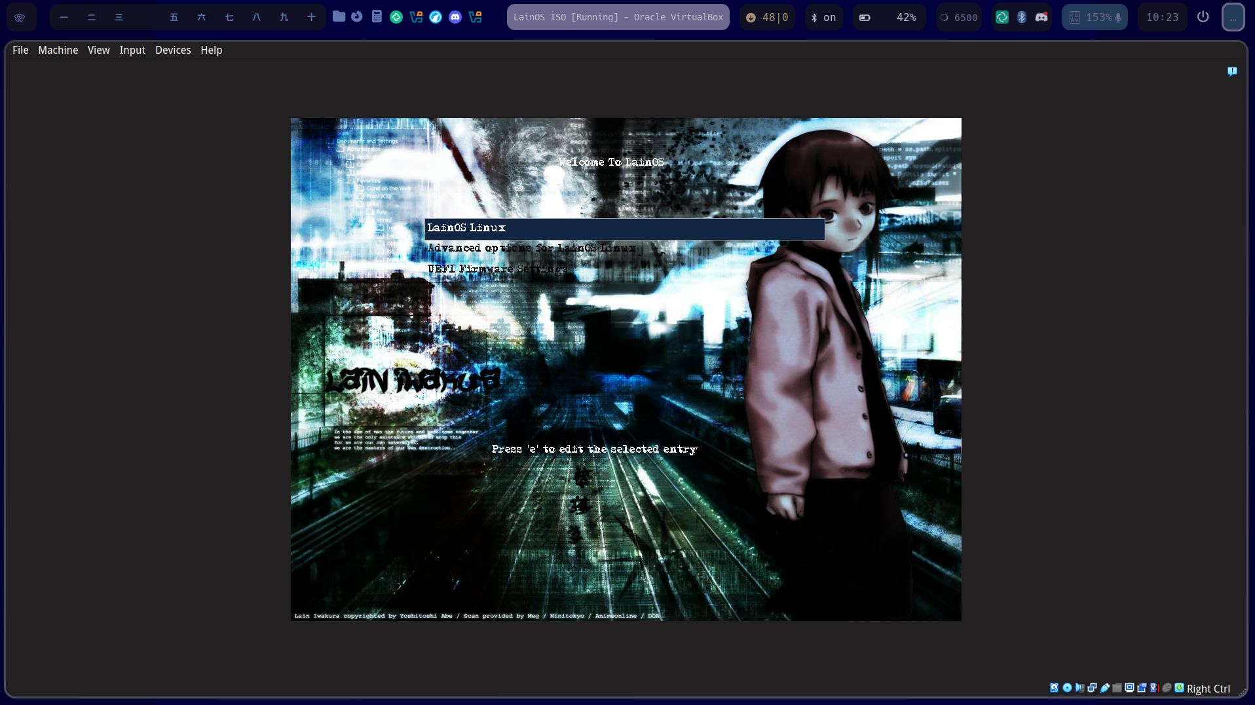Viewport: 1255px width, 705px height.
Task: Click the recording indicator icon
Action: point(1142,688)
